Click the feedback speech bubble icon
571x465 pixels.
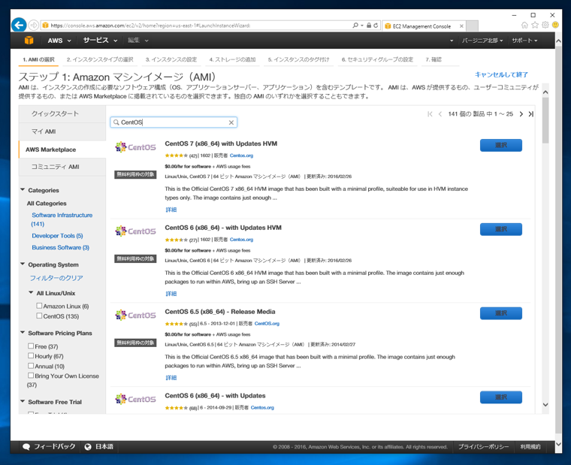pos(26,447)
